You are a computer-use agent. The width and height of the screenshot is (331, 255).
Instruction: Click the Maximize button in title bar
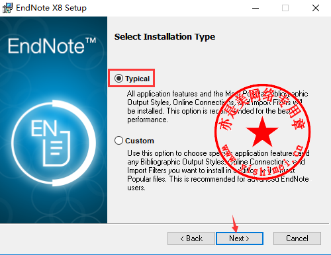pos(285,8)
